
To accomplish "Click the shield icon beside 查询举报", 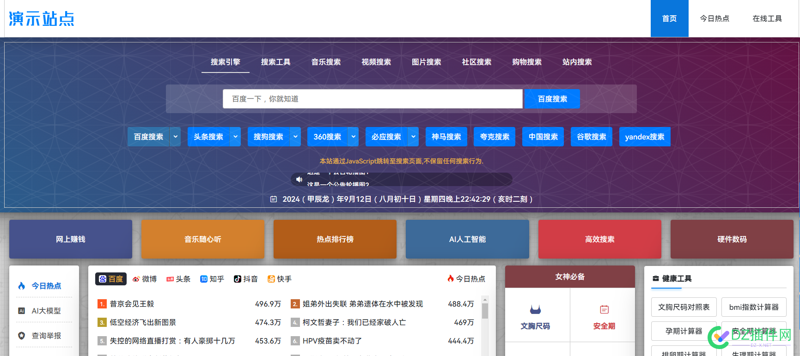I will 21,336.
